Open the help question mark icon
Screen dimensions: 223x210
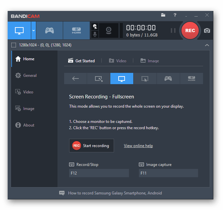click(x=175, y=15)
